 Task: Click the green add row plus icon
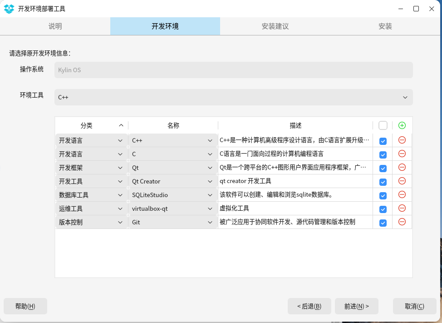point(402,125)
